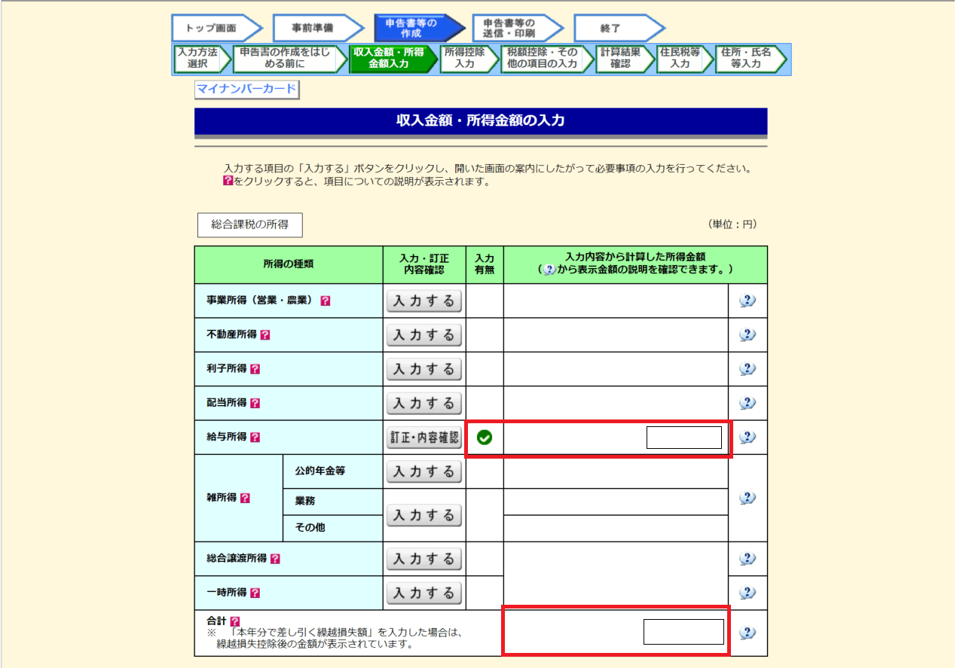Open help for 不動産所得
The height and width of the screenshot is (668, 957).
(x=264, y=334)
